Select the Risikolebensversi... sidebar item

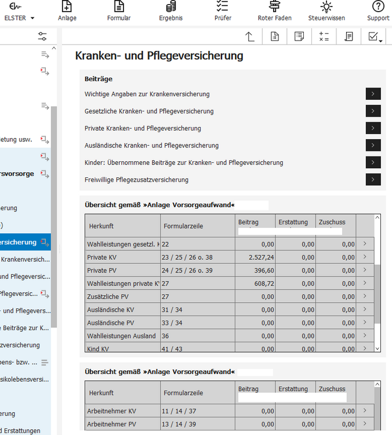tap(25, 379)
